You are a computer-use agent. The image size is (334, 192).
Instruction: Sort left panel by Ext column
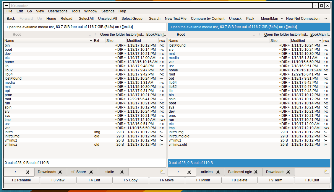100,41
